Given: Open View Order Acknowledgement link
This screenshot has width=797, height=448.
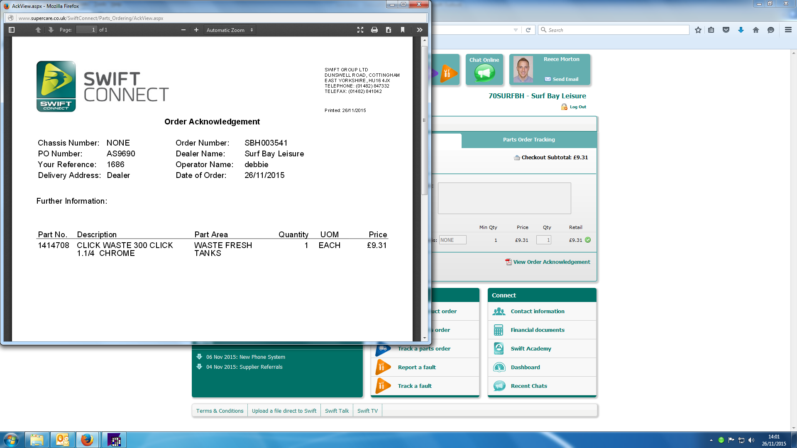Looking at the screenshot, I should 551,262.
